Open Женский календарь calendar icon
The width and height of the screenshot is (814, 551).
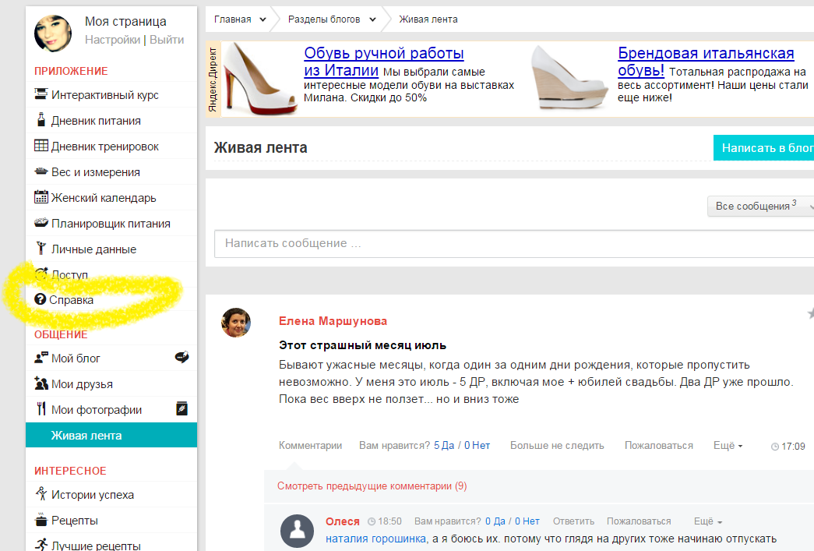click(x=41, y=197)
